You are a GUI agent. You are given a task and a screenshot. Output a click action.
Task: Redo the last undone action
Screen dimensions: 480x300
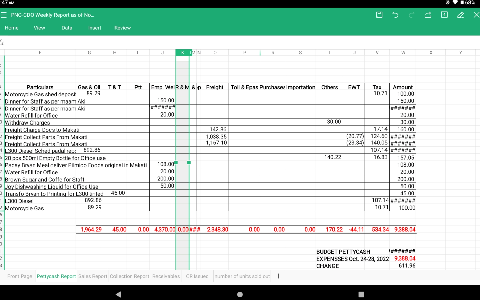(412, 15)
